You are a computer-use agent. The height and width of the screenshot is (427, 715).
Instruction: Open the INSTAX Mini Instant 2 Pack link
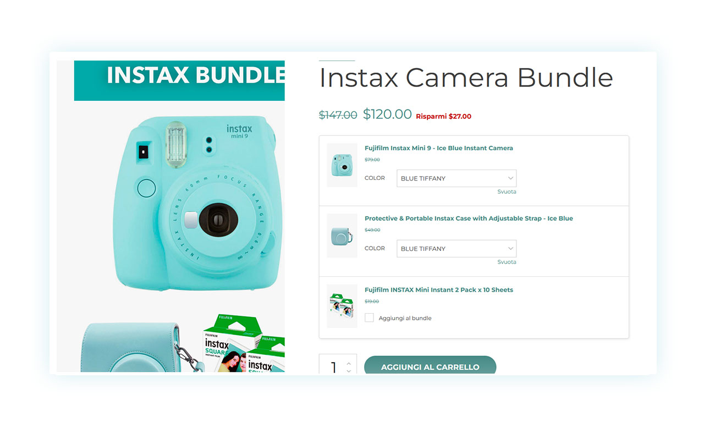[x=439, y=290]
